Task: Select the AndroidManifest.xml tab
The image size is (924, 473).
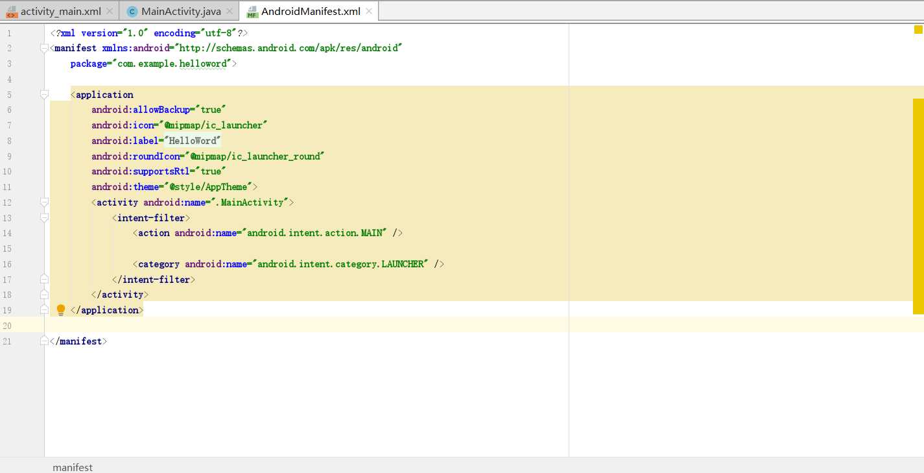Action: [x=309, y=12]
